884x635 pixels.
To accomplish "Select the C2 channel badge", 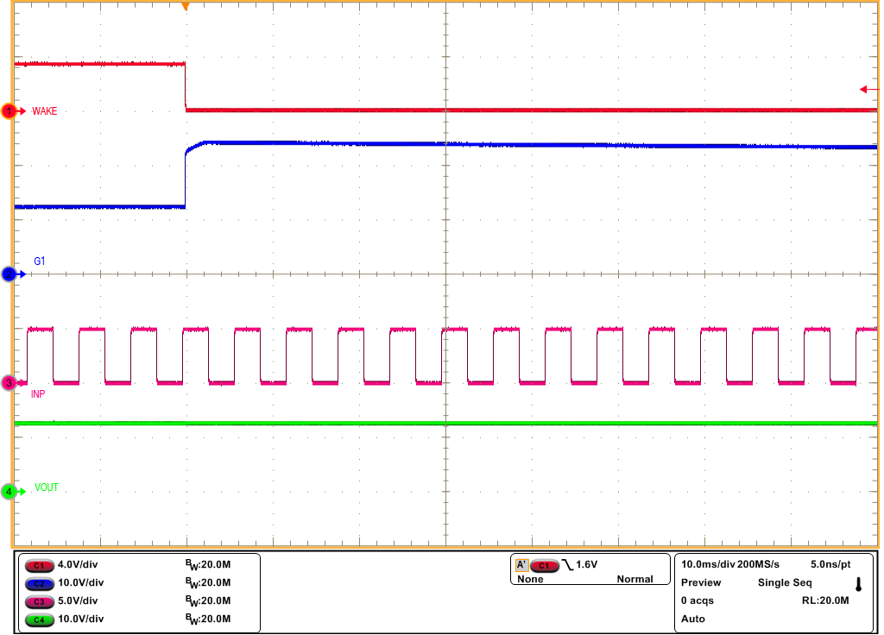I will (41, 582).
